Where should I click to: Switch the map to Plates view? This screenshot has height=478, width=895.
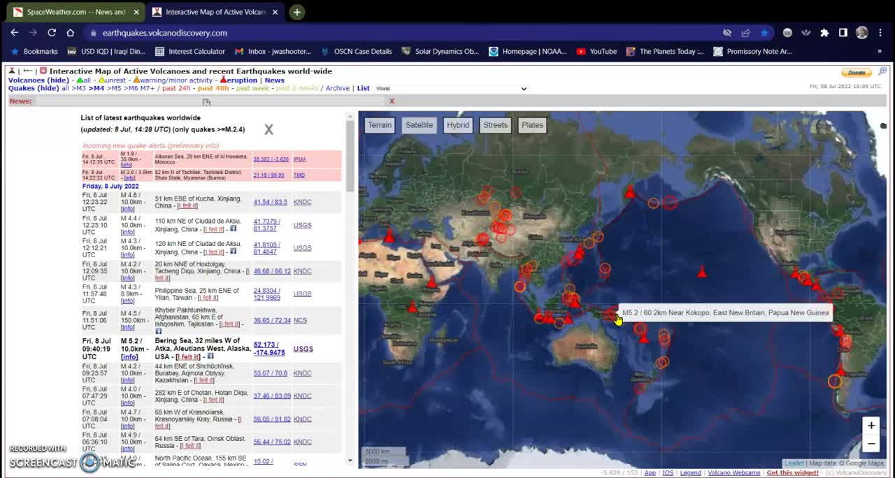pos(532,125)
